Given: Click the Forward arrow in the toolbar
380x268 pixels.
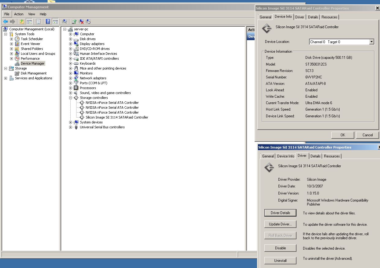Looking at the screenshot, I should (x=13, y=21).
